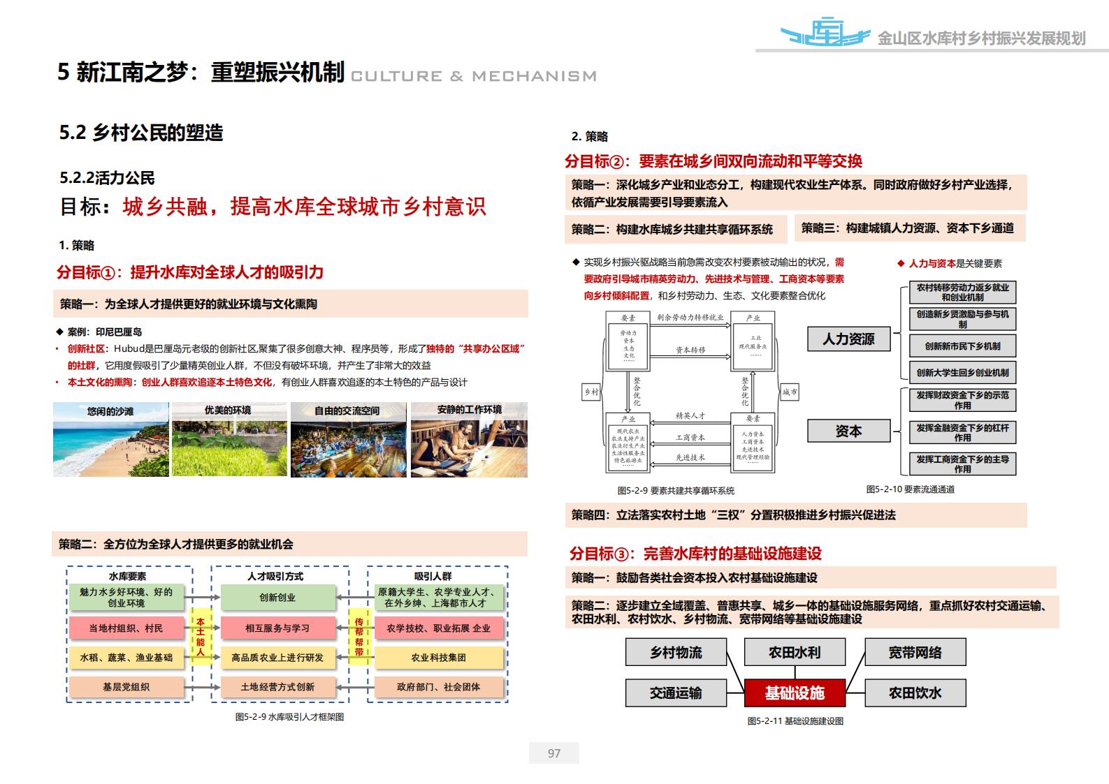The image size is (1109, 784).
Task: Click the section title 5.2 乡村公民的塑造
Action: click(x=141, y=133)
